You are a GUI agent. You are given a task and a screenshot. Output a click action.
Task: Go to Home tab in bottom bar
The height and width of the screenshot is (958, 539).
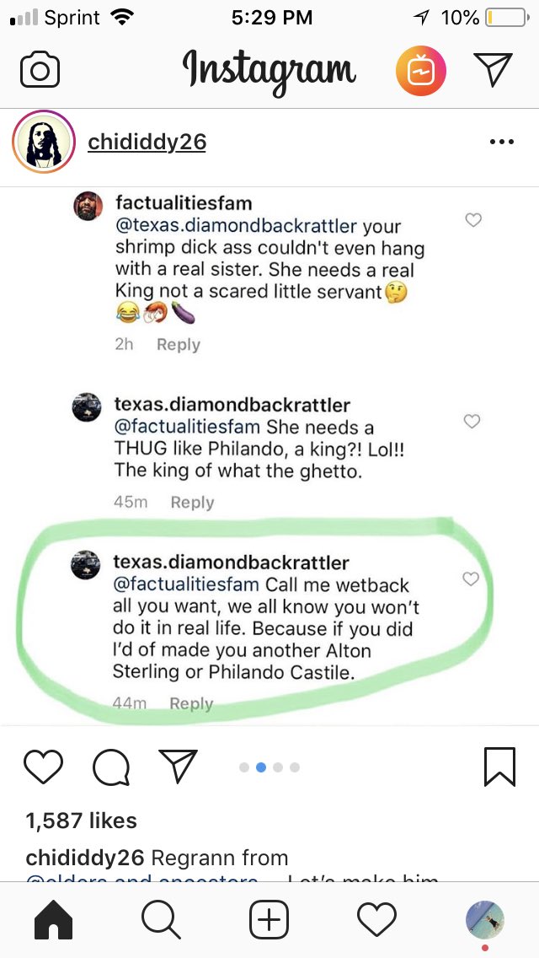tap(54, 919)
